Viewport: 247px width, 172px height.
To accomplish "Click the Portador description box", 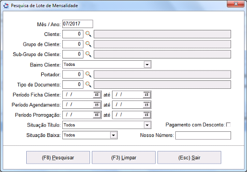I will (x=163, y=74).
